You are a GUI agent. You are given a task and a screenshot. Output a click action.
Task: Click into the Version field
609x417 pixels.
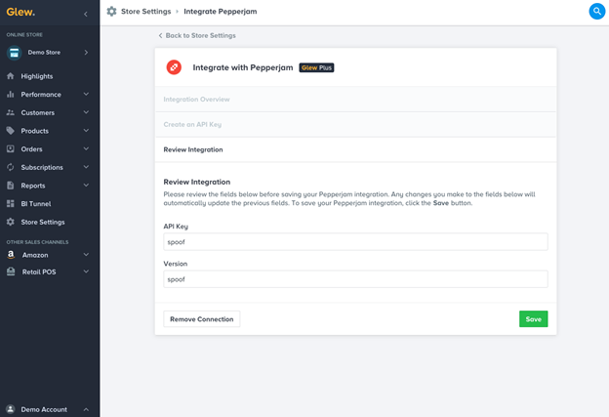pyautogui.click(x=355, y=279)
